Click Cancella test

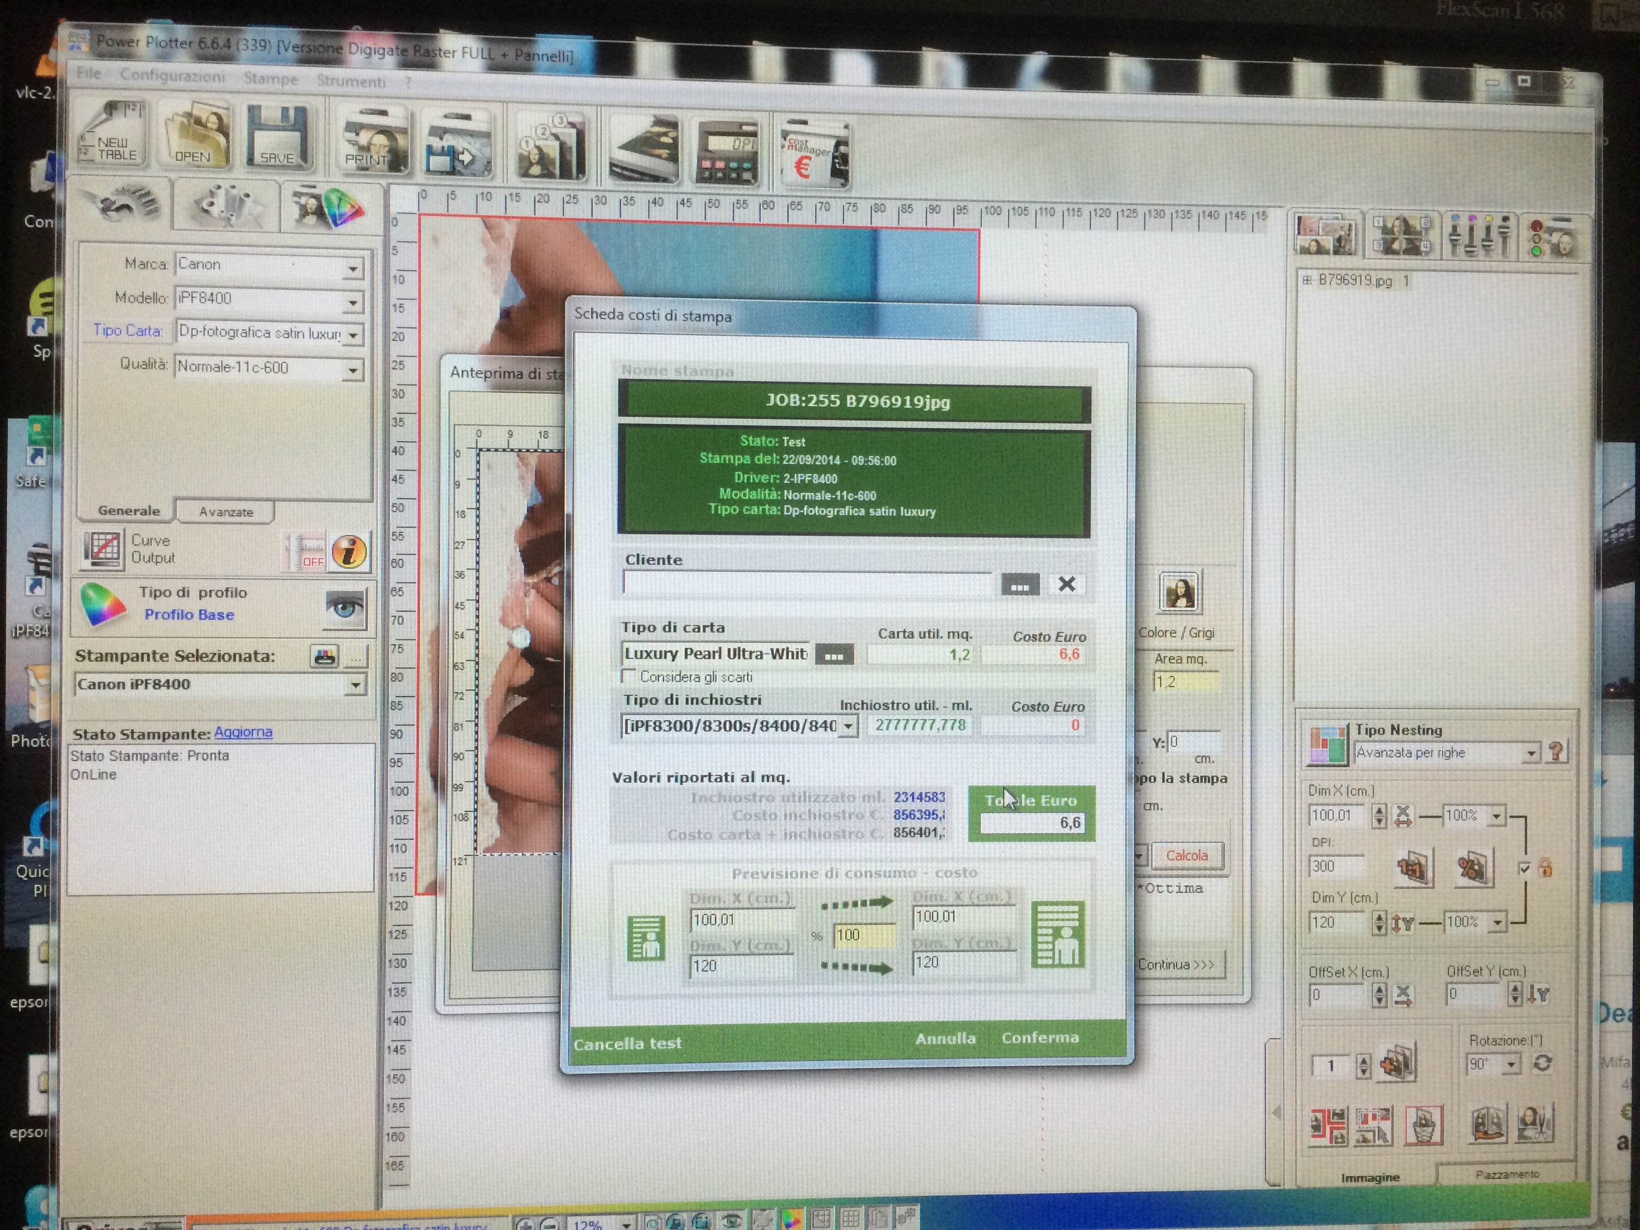(627, 1043)
